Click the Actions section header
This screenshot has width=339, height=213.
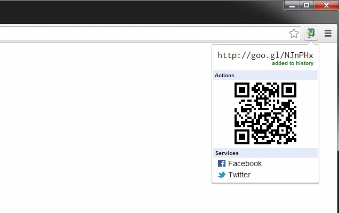[x=265, y=75]
